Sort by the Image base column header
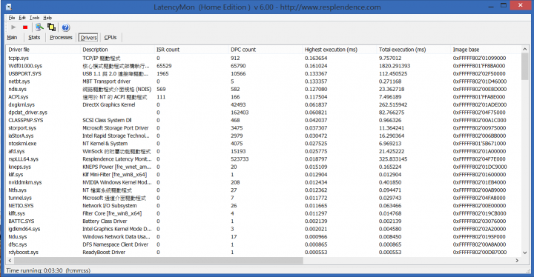This screenshot has width=534, height=277. [x=486, y=50]
